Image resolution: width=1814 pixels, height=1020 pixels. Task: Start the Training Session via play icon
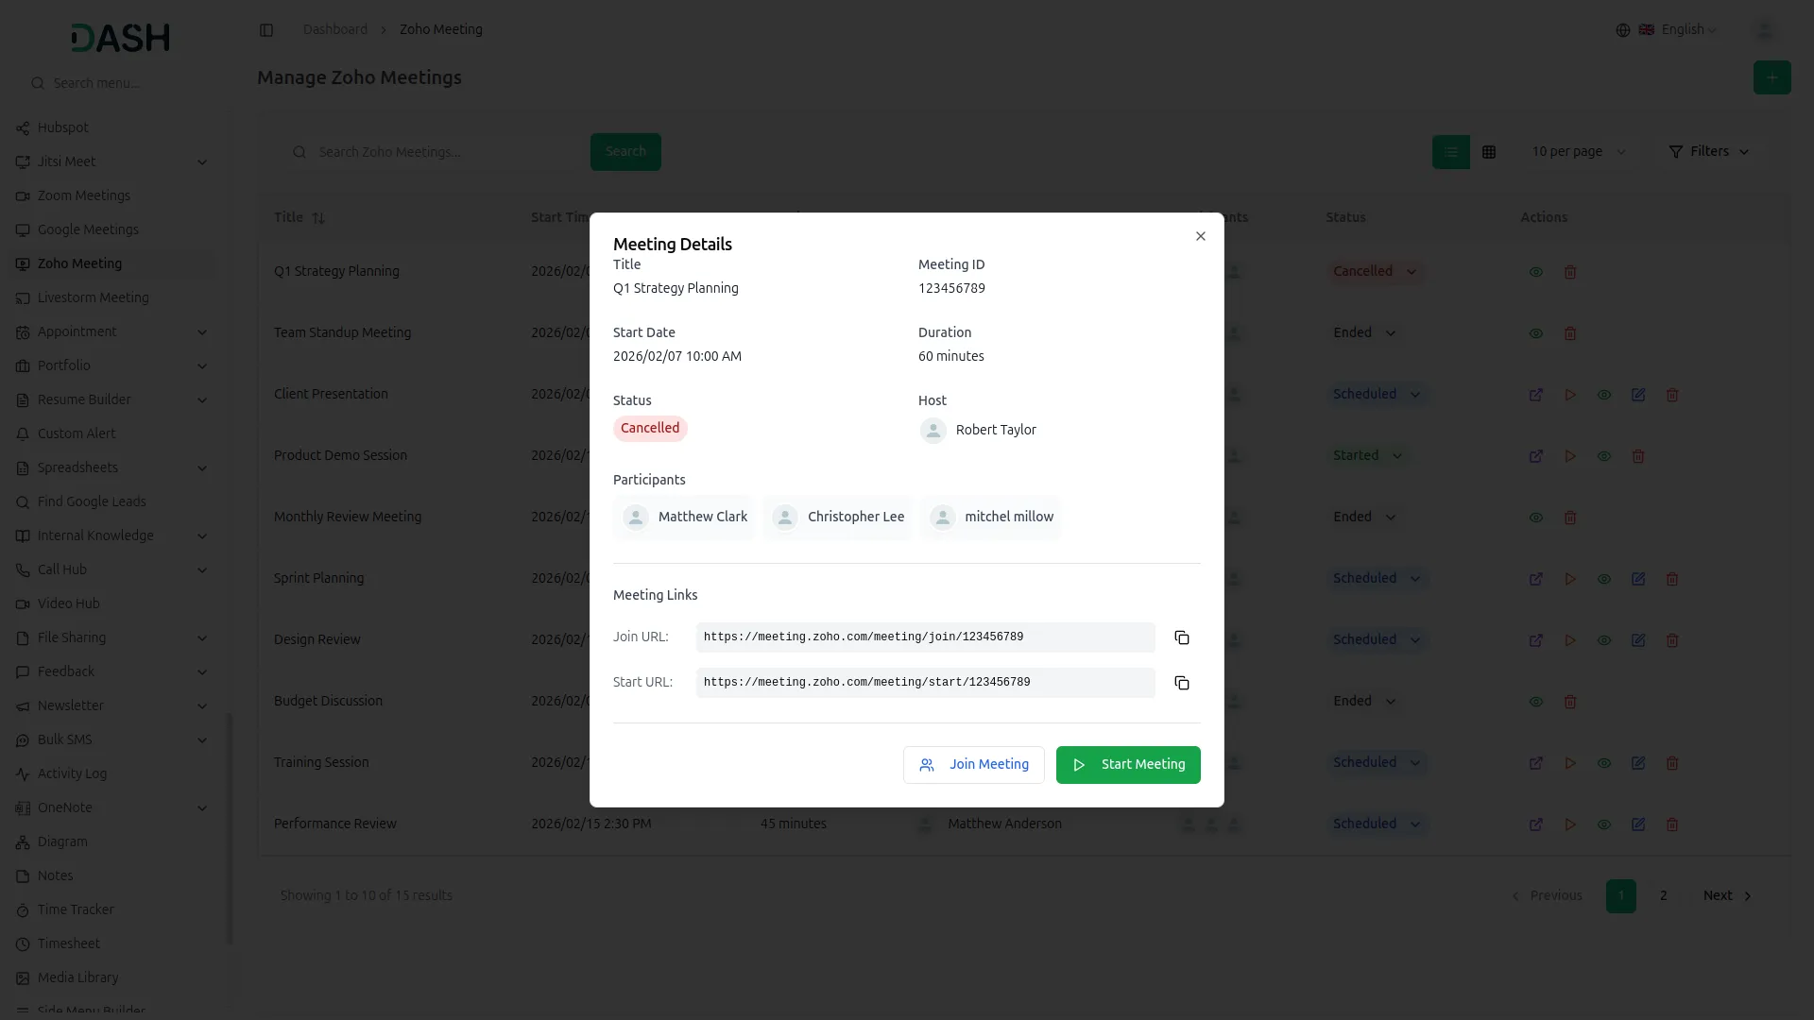pyautogui.click(x=1570, y=763)
